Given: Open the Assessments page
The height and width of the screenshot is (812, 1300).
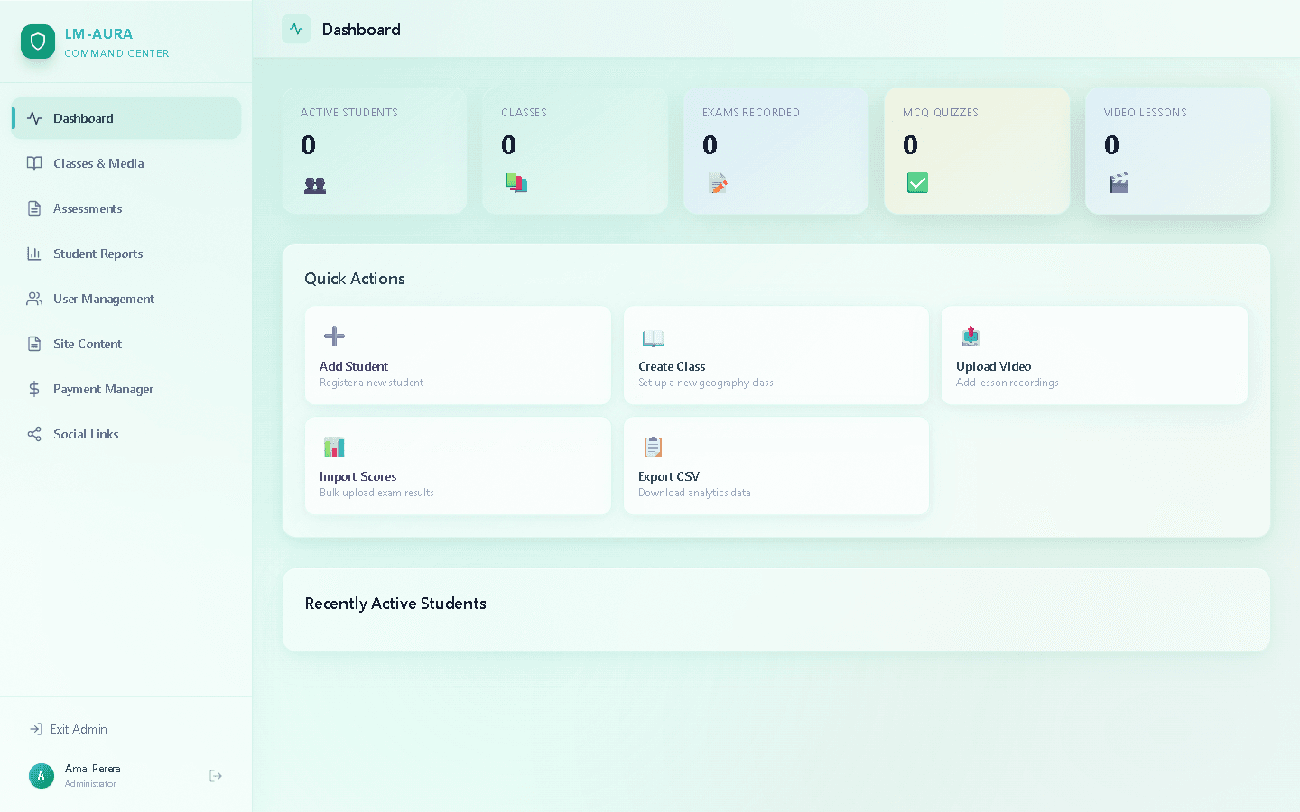Looking at the screenshot, I should point(126,208).
